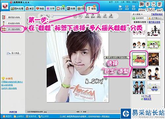Screen dimensions: 165x119
Task: Click the Meitu Xiuxiu logo at top left
Action: coord(5,6)
